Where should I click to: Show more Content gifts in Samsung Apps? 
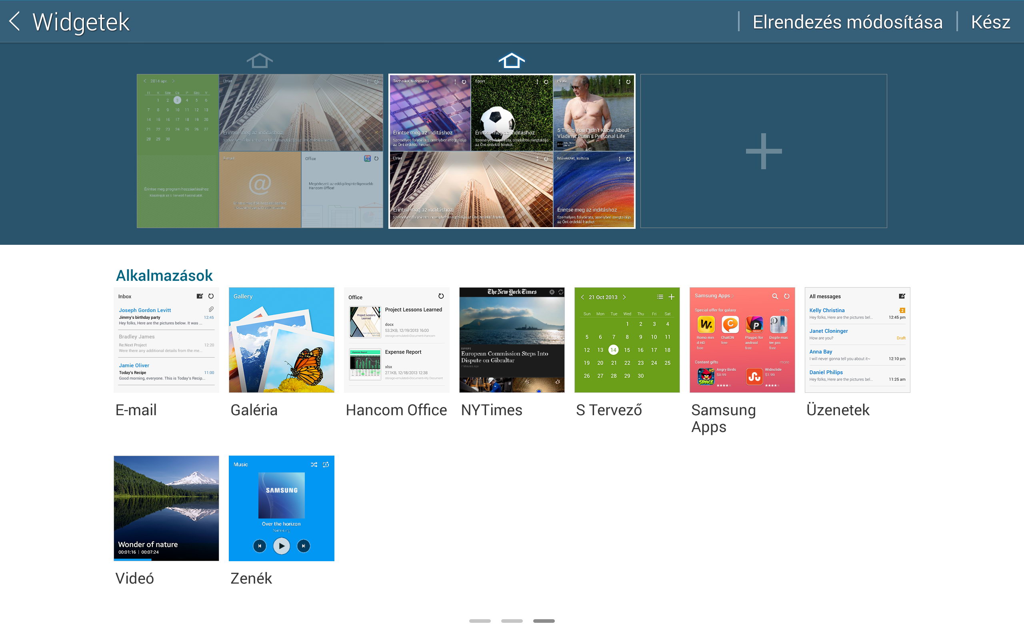(x=784, y=362)
